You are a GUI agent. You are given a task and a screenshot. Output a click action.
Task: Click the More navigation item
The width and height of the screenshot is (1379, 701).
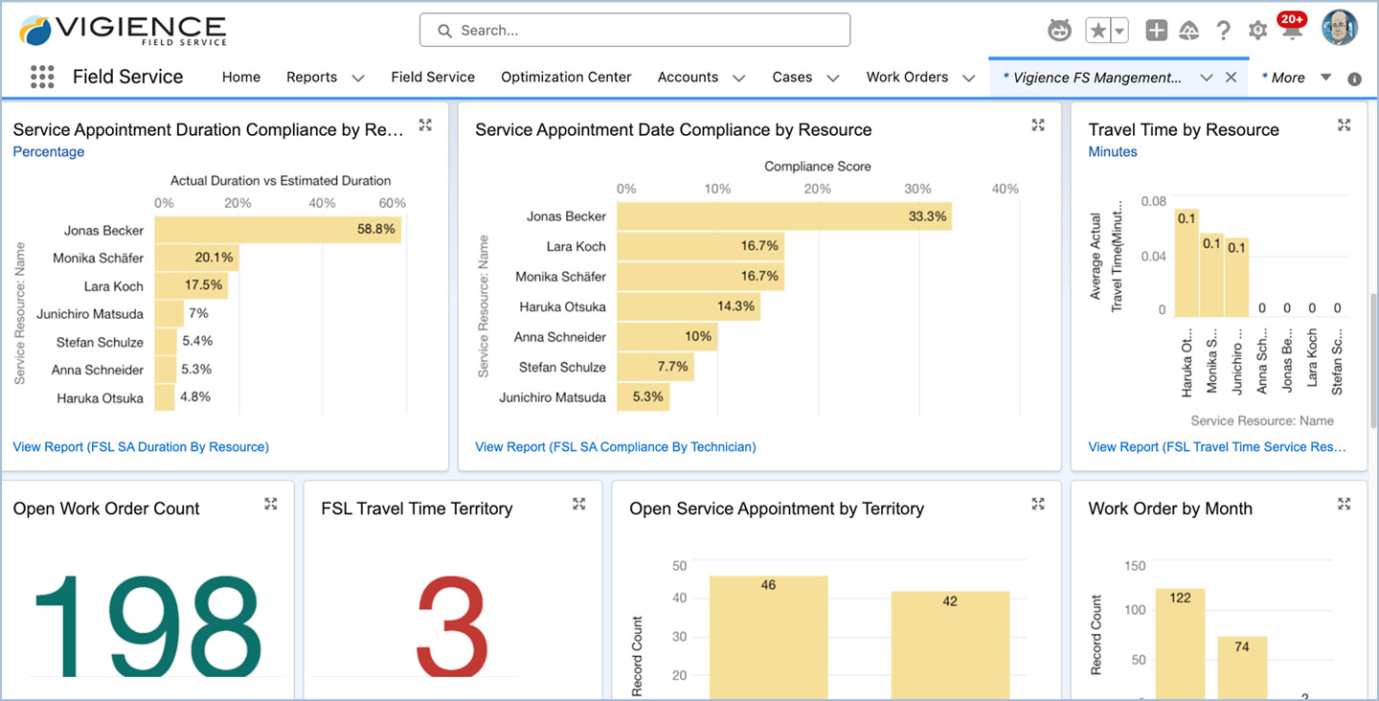[x=1283, y=78]
